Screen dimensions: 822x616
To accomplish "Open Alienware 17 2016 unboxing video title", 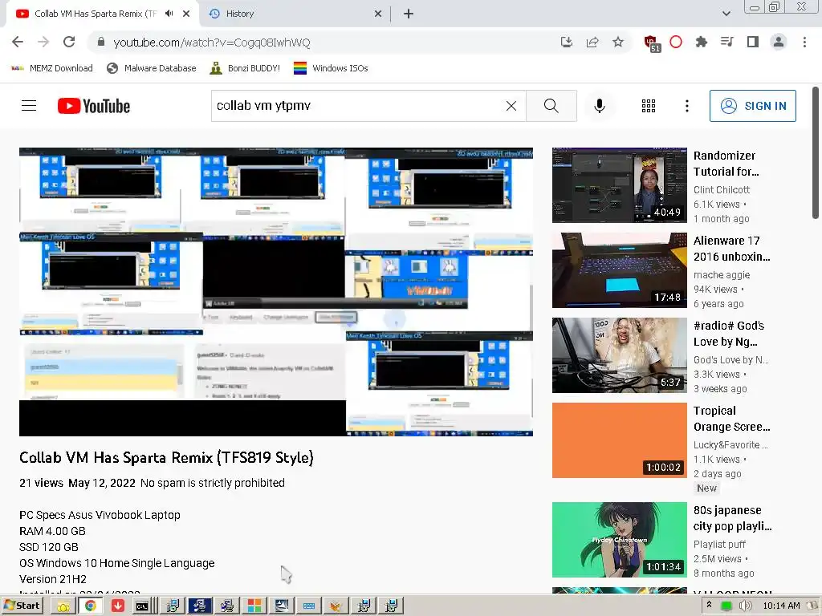I will [732, 249].
